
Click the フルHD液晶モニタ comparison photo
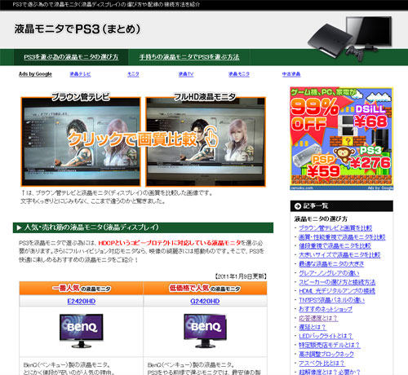(206, 142)
